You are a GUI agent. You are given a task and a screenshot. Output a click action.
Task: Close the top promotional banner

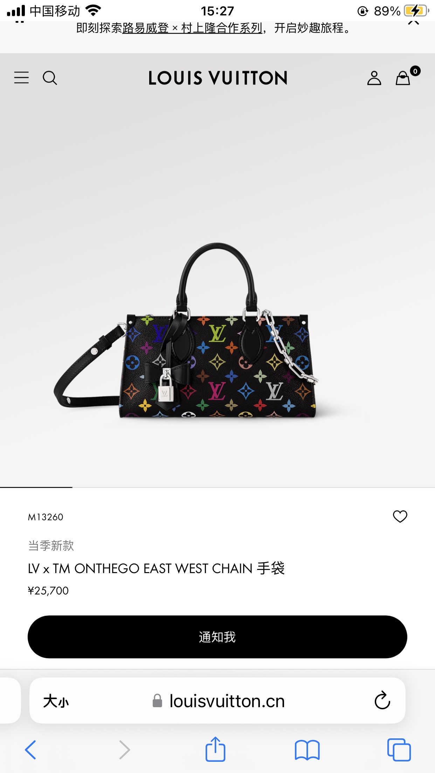tap(414, 22)
